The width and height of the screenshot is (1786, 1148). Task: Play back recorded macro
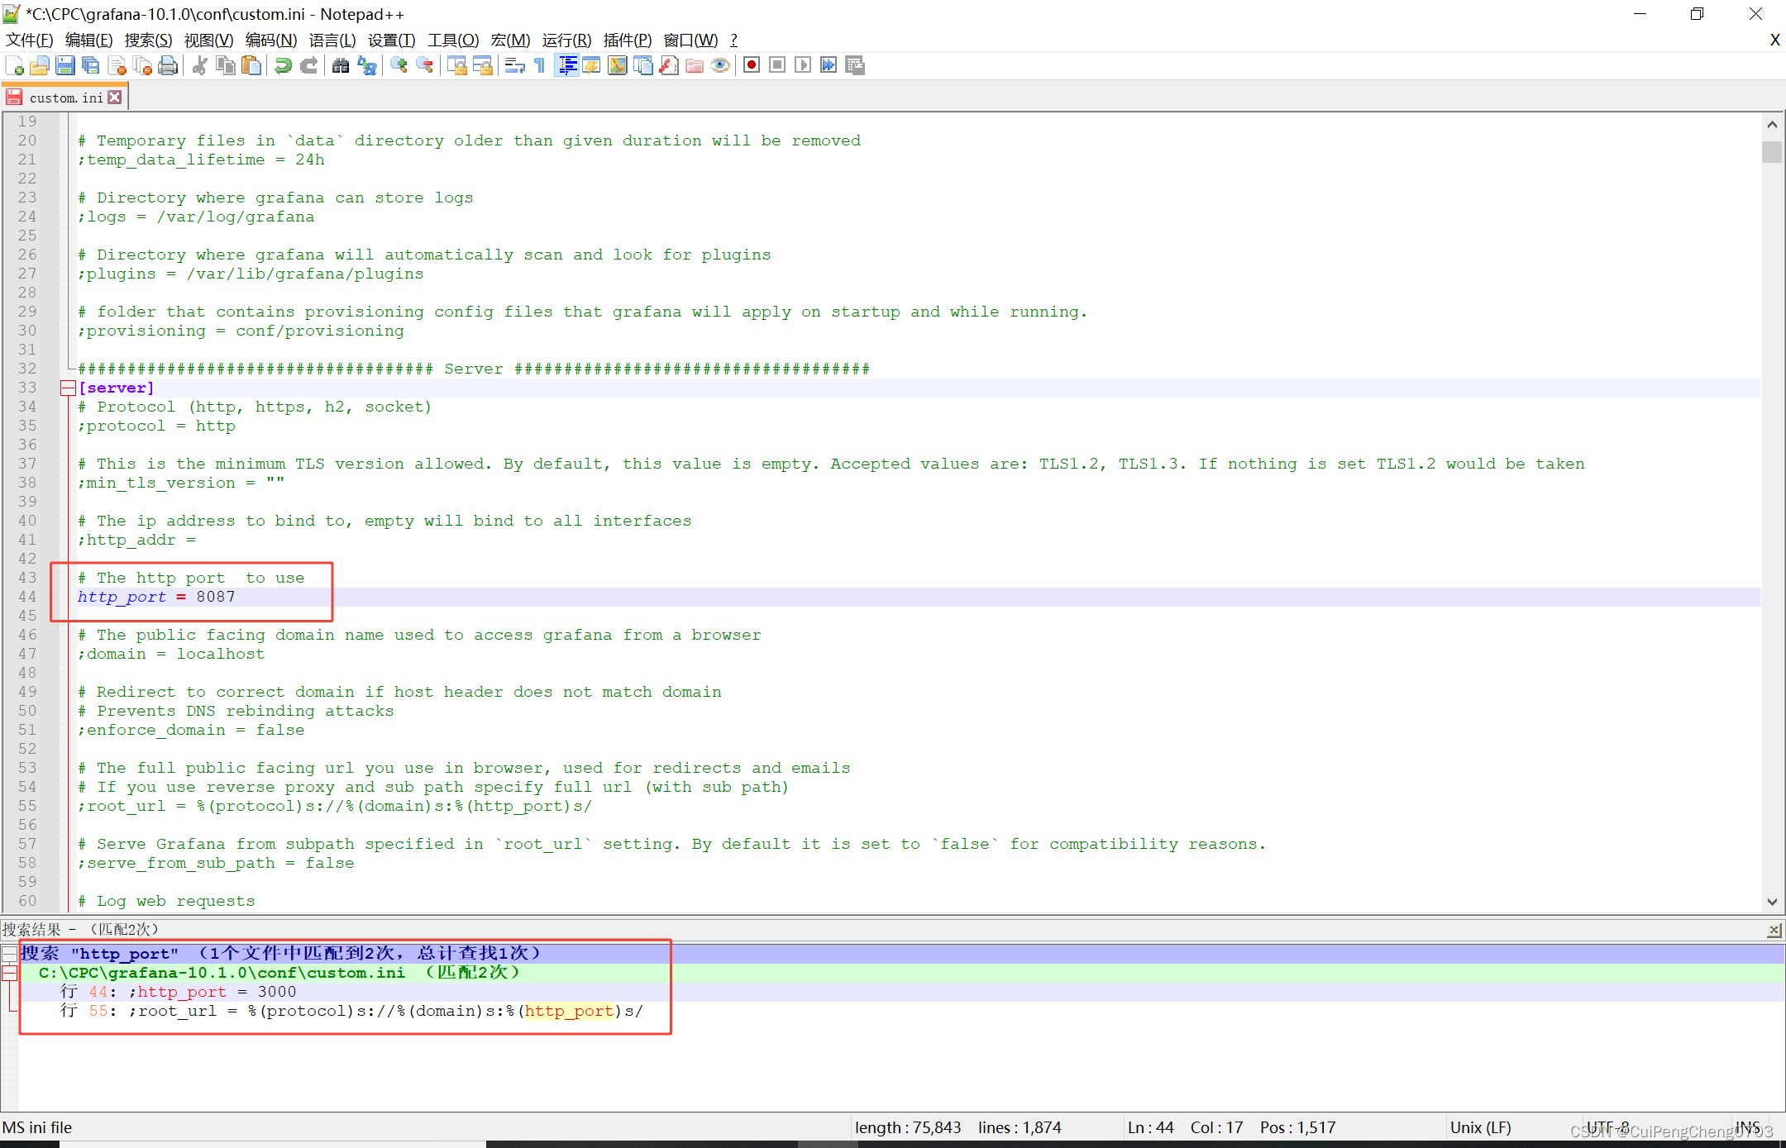click(x=803, y=65)
